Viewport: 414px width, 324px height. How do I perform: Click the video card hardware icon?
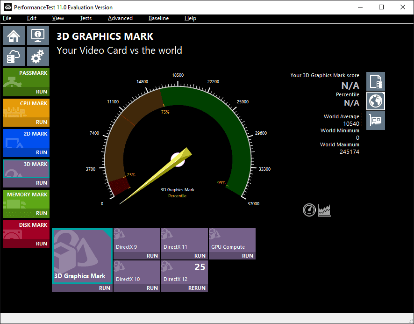pos(376,121)
